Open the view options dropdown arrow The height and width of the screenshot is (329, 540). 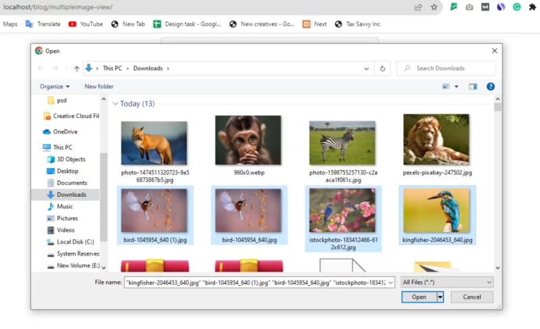(x=456, y=86)
